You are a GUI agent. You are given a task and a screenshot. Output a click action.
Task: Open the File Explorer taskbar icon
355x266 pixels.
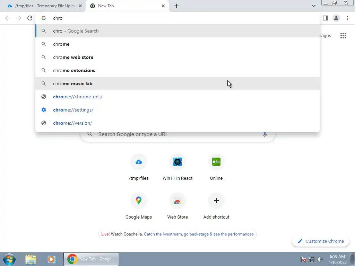[31, 259]
